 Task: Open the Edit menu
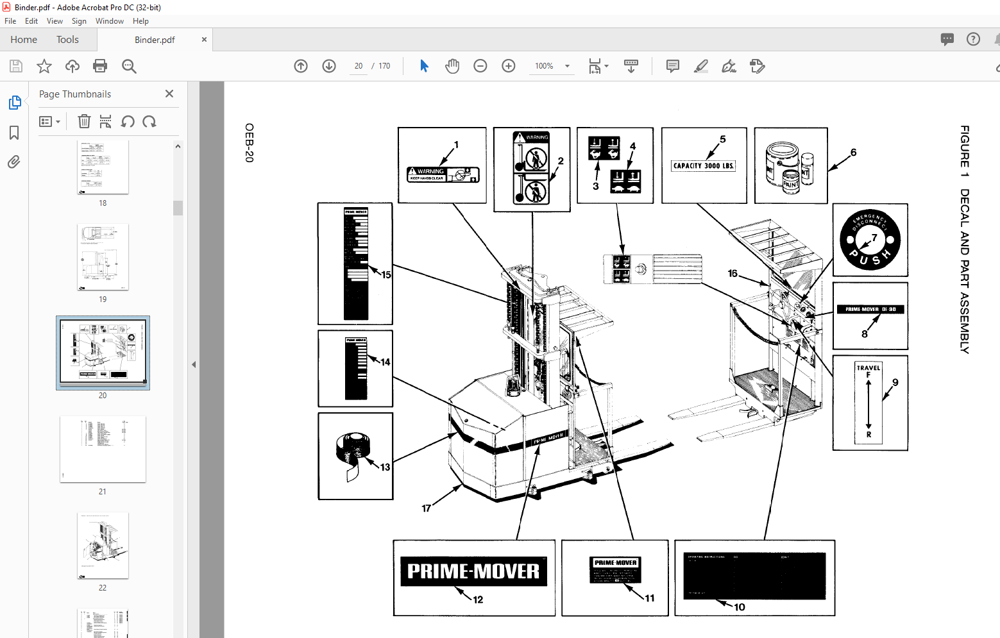(31, 21)
